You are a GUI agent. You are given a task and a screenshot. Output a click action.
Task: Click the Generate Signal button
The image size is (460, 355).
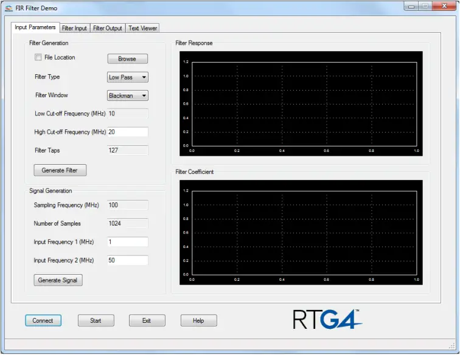point(58,280)
